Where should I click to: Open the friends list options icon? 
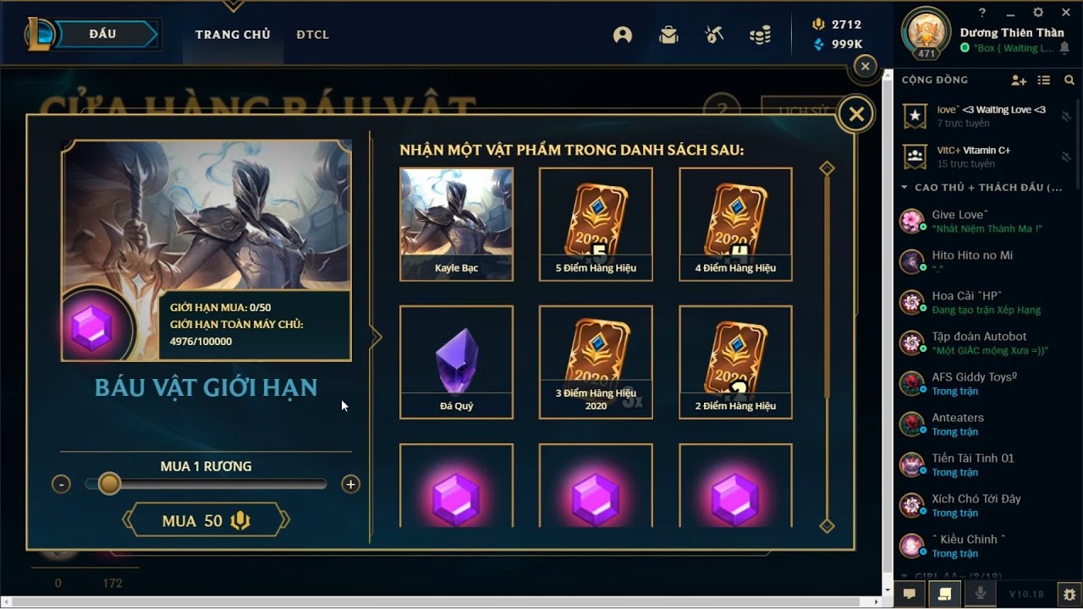coord(1044,80)
